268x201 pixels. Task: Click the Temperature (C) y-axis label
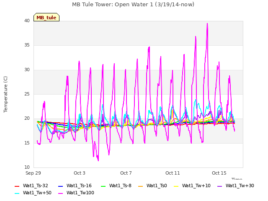tap(5, 94)
